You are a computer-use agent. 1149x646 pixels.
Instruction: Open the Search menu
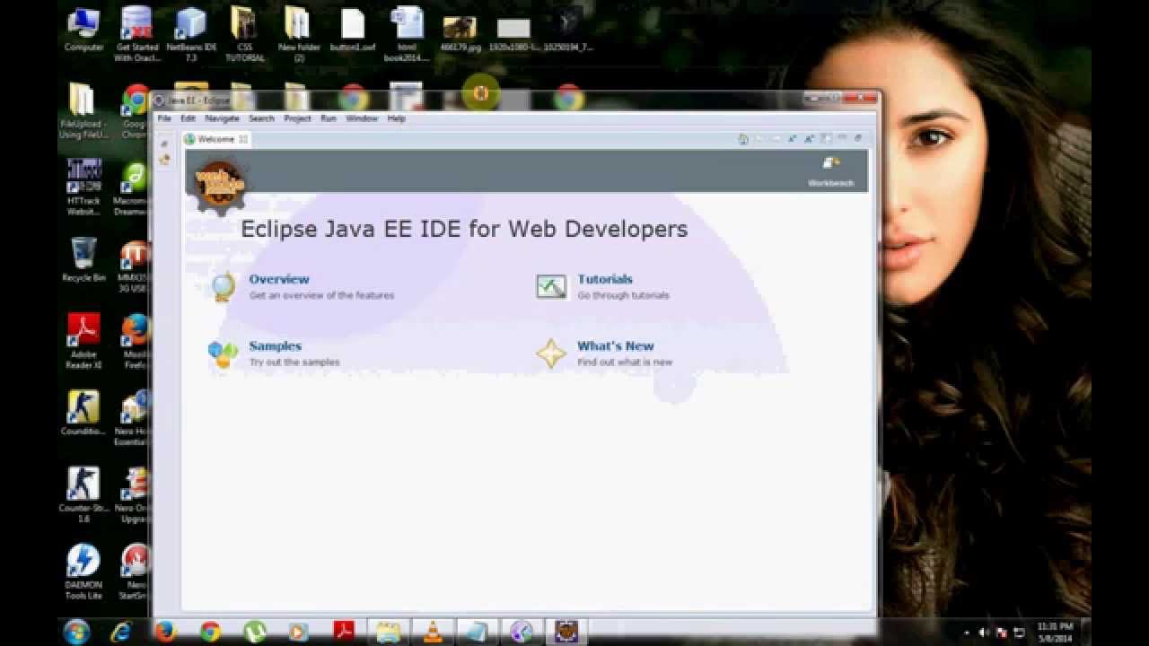tap(261, 118)
